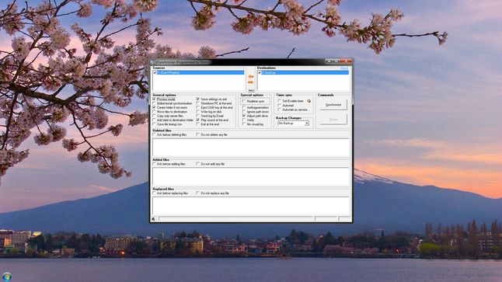The image size is (502, 282).
Task: Toggle the checkbox of the source folder entry
Action: pyautogui.click(x=155, y=73)
